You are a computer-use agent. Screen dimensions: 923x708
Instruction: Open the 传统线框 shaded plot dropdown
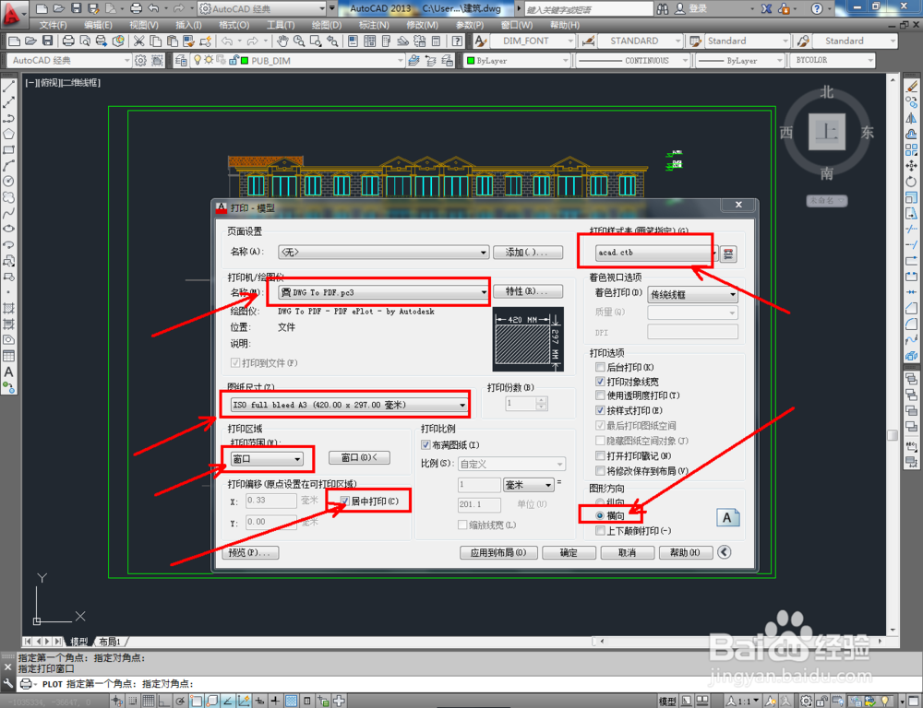pos(693,295)
